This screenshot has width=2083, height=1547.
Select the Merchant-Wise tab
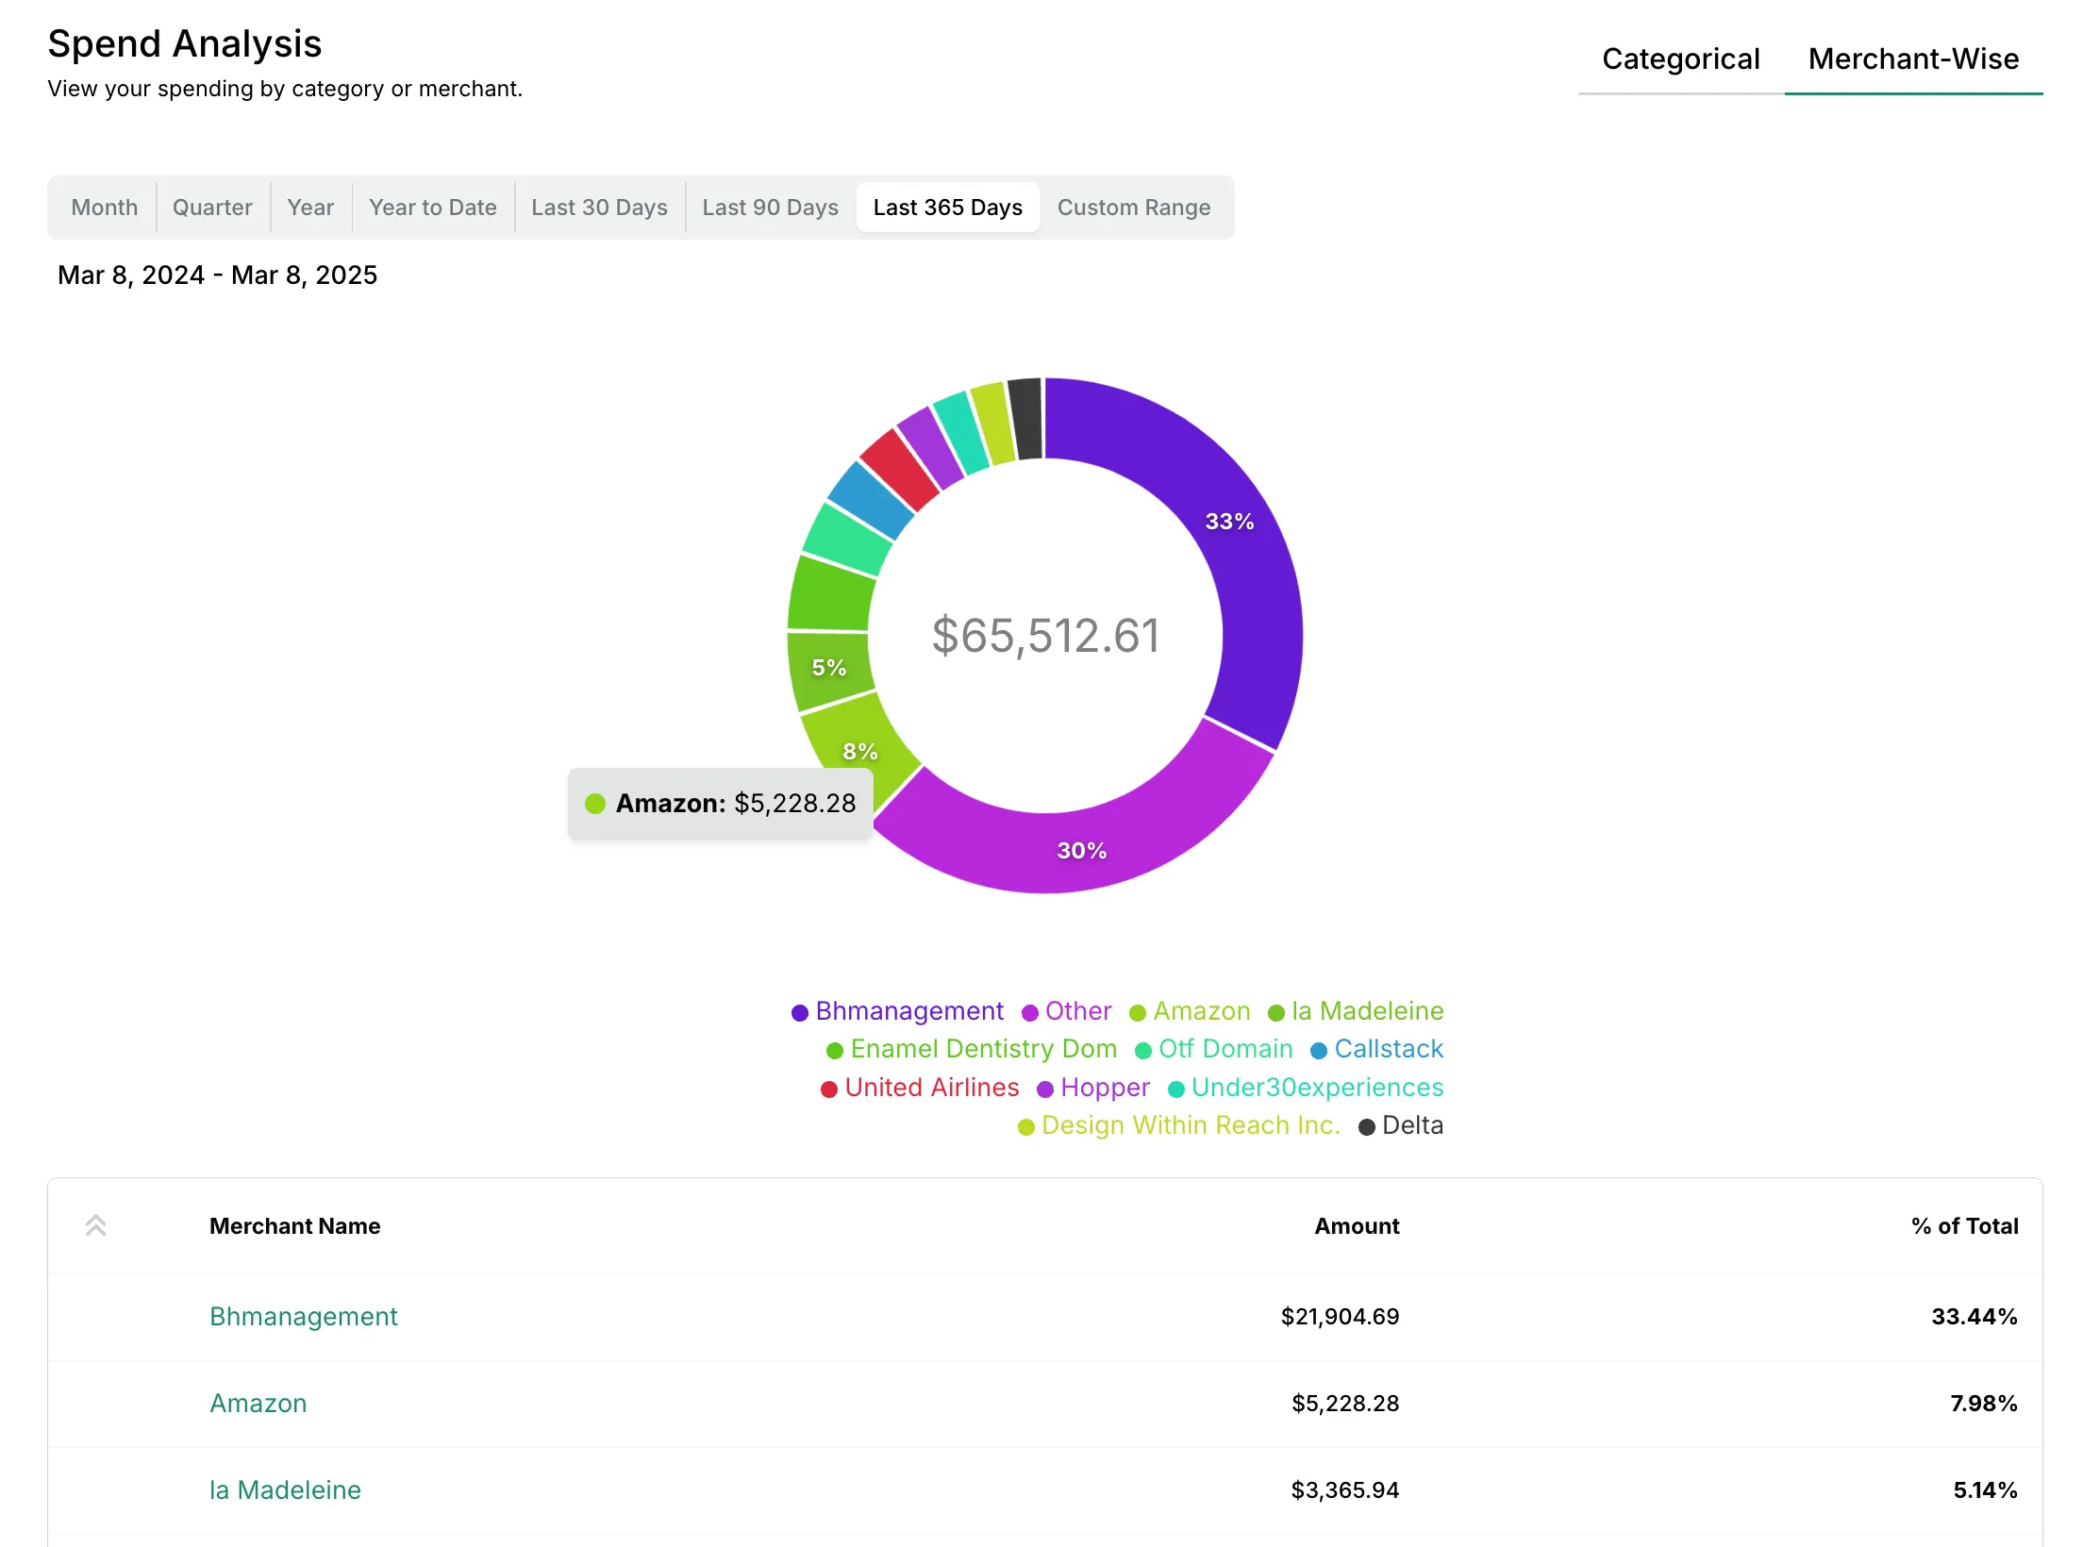point(1913,58)
